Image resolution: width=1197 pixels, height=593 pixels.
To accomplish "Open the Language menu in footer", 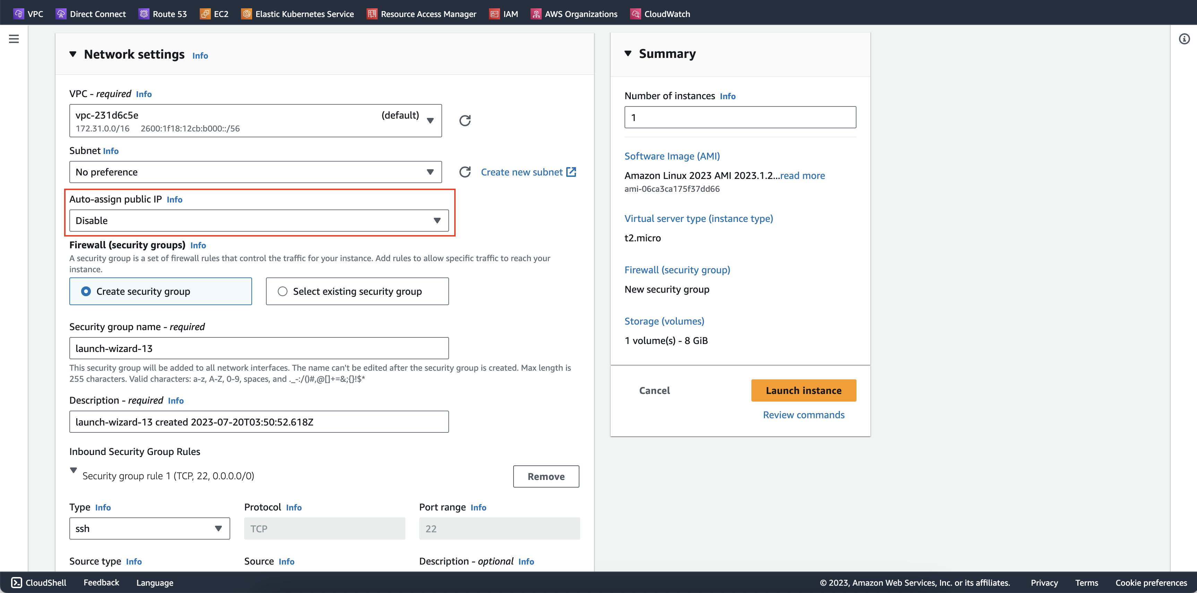I will pyautogui.click(x=155, y=582).
